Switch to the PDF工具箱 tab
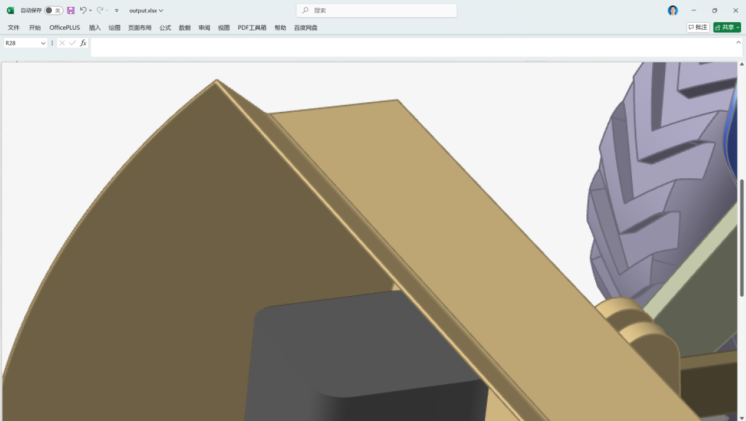 pos(251,28)
